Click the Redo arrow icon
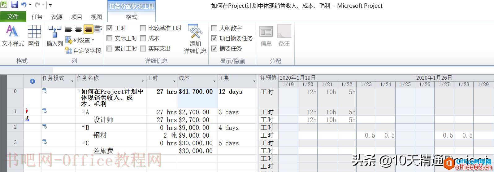This screenshot has height=172, width=494. tap(37, 5)
